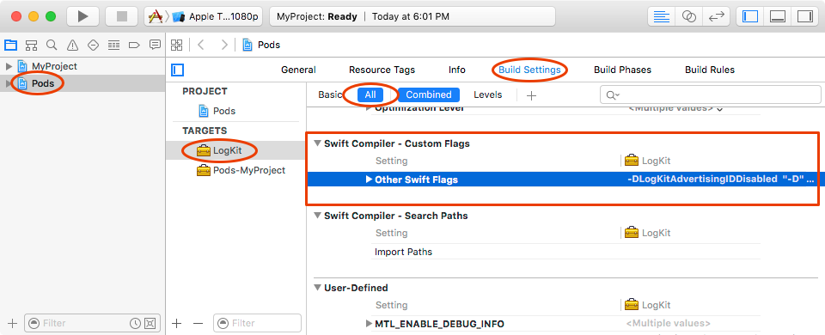The width and height of the screenshot is (825, 335).
Task: Hide the project and targets list sidebar
Action: click(178, 70)
